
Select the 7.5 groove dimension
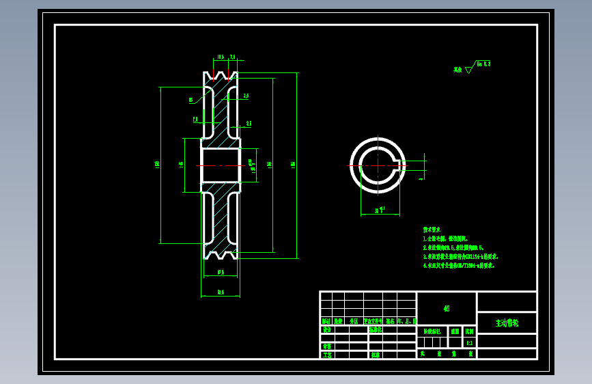(x=233, y=57)
